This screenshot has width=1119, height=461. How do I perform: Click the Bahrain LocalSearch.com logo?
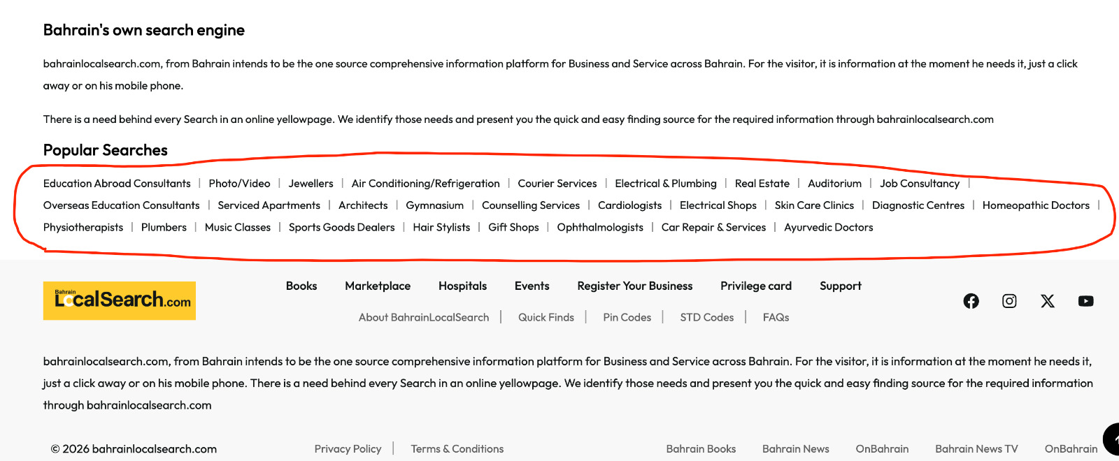pyautogui.click(x=120, y=301)
